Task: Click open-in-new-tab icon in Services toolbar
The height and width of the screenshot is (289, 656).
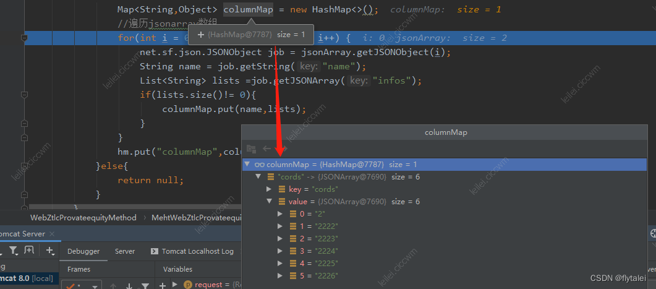Action: coord(29,251)
